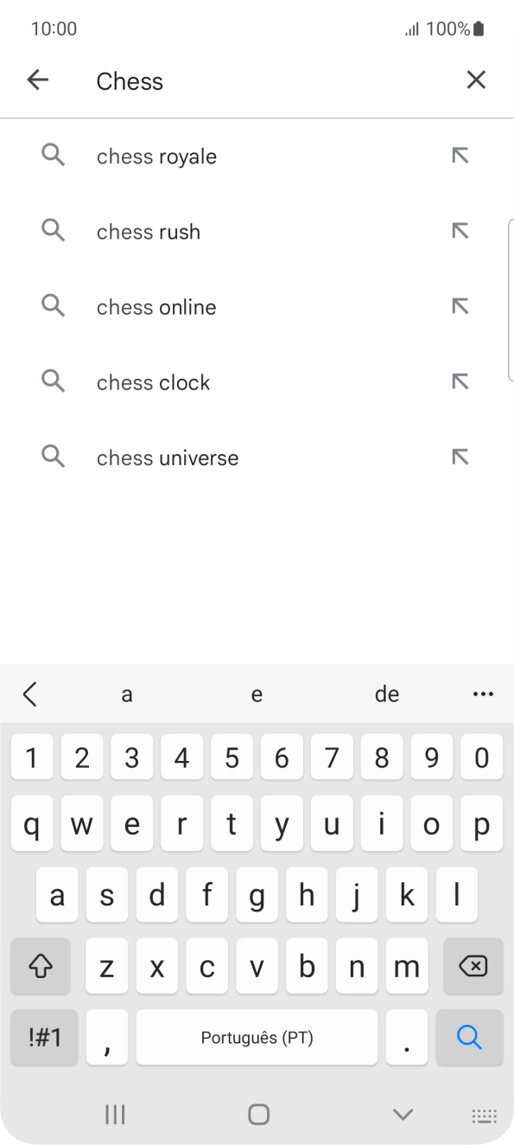Image resolution: width=514 pixels, height=1145 pixels.
Task: Select the chess clock suggestion
Action: click(153, 381)
